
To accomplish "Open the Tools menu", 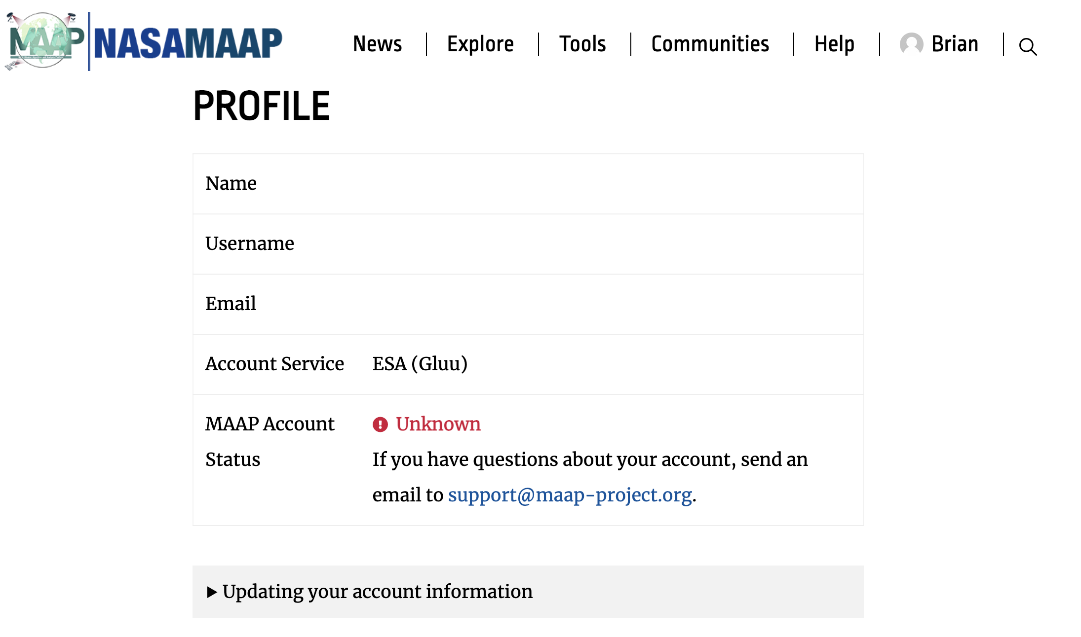I will (582, 44).
